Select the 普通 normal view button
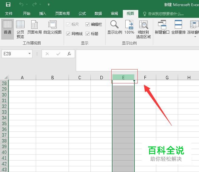199x172 pixels. point(8,29)
